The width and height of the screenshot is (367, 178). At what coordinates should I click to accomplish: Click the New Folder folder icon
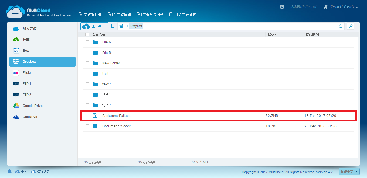point(95,63)
